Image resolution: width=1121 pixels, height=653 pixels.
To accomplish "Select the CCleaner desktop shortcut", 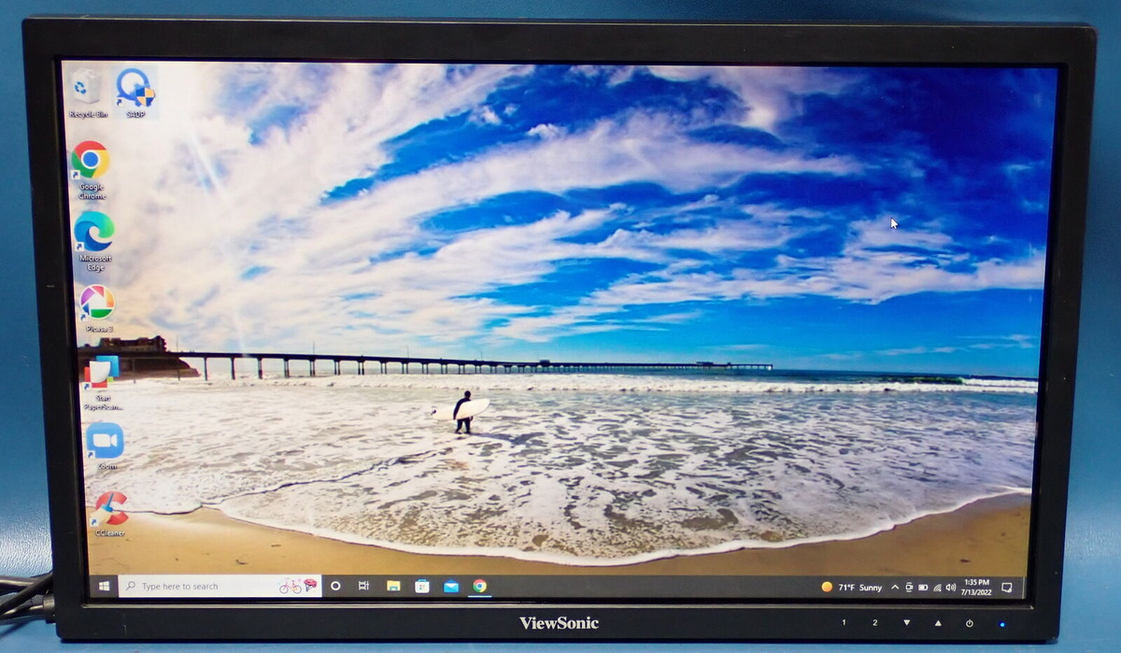I will tap(109, 509).
